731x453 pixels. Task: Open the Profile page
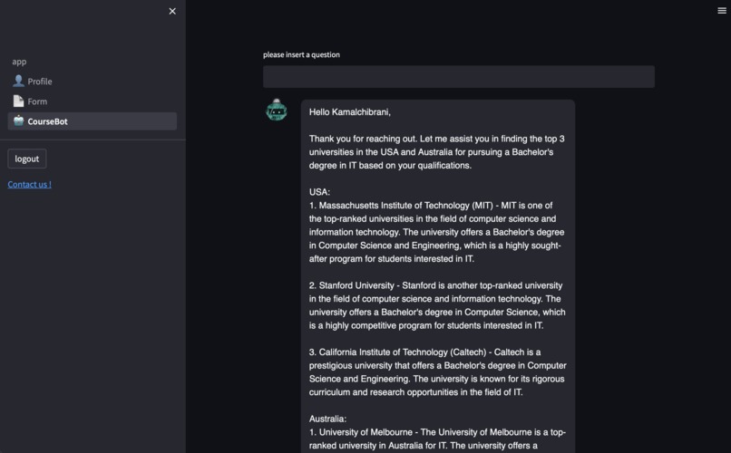92,82
